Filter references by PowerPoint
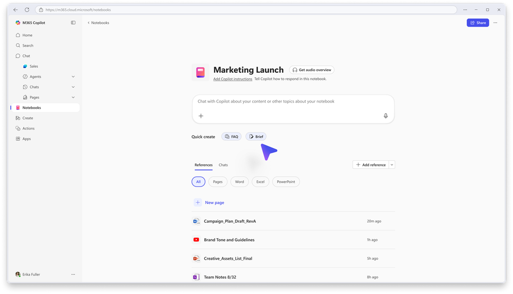 click(286, 182)
